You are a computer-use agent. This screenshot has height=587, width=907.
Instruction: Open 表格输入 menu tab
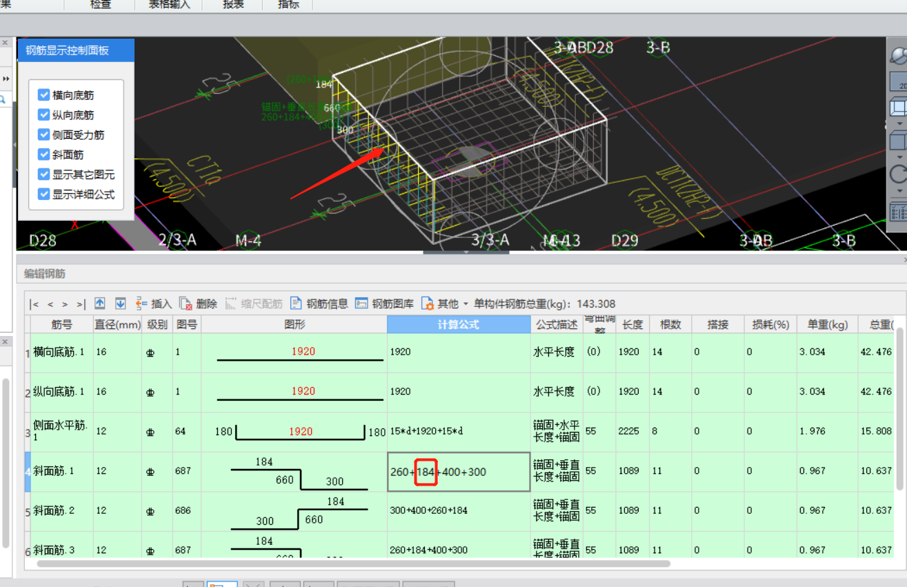pos(170,5)
